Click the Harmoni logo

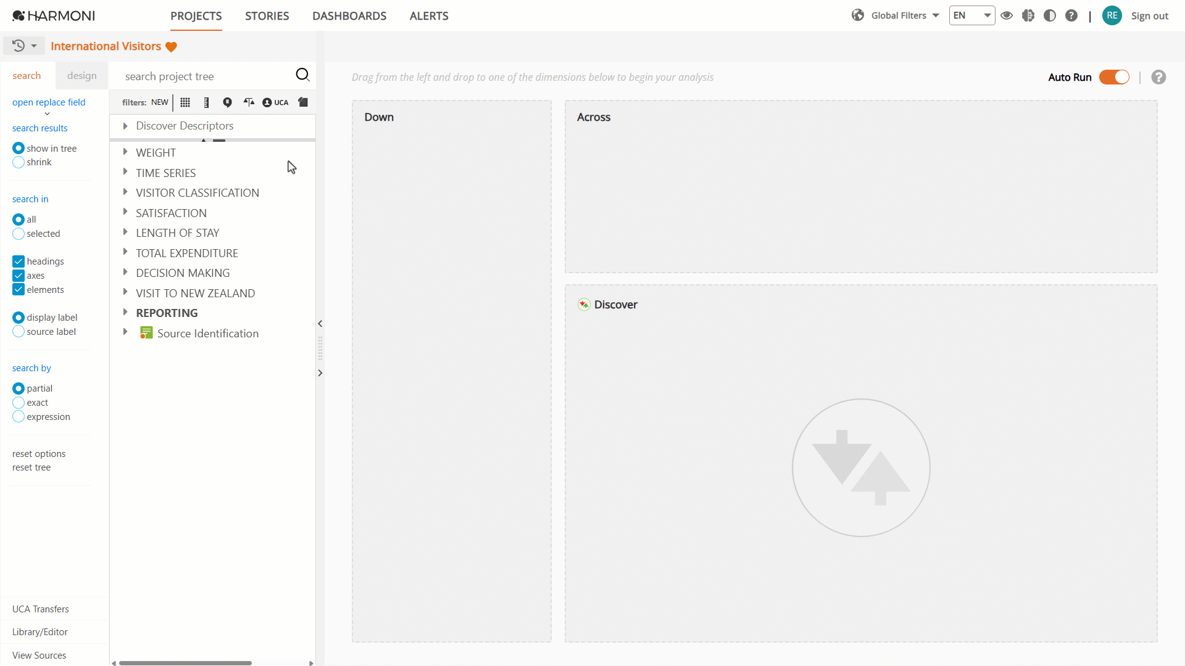click(54, 15)
